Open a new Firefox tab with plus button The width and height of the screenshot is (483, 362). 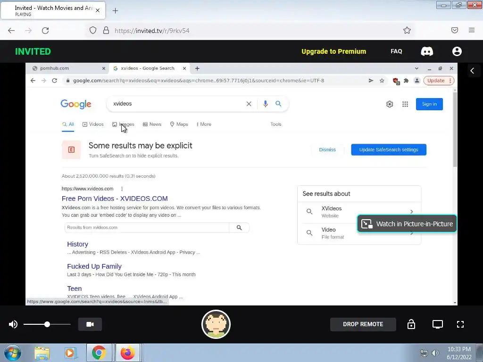115,11
